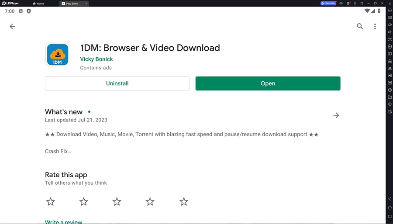Click the pop-out window icon in title bar
This screenshot has height=224, width=393.
point(362,3)
